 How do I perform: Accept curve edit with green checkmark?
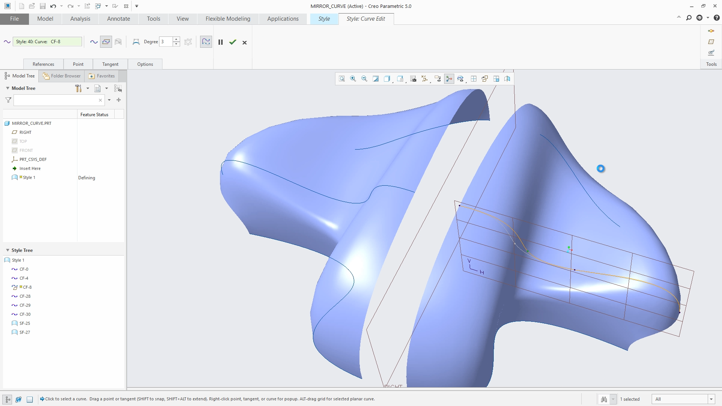(x=233, y=42)
